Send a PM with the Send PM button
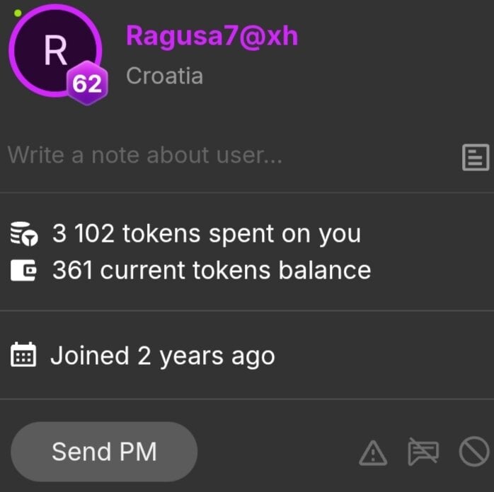The width and height of the screenshot is (494, 492). coord(104,452)
